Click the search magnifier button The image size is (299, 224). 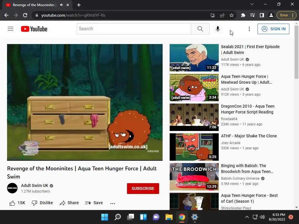tap(200, 29)
